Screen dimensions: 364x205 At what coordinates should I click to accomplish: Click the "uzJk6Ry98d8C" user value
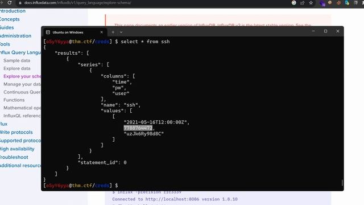click(144, 134)
